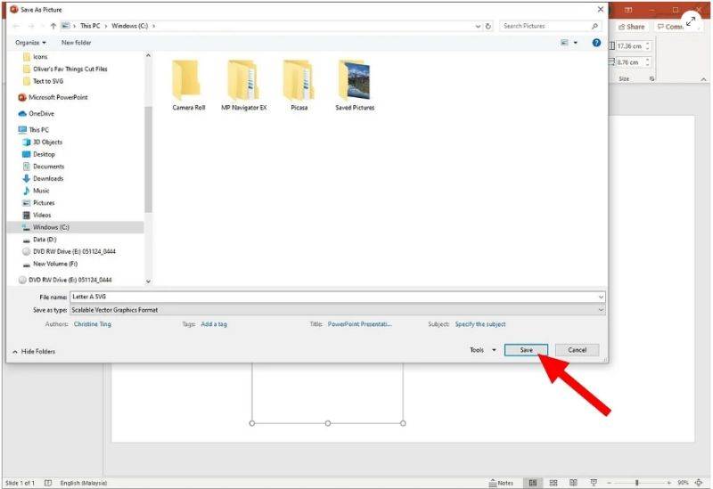Select Data (D:) drive
Viewport: 713px width, 489px height.
coord(45,240)
